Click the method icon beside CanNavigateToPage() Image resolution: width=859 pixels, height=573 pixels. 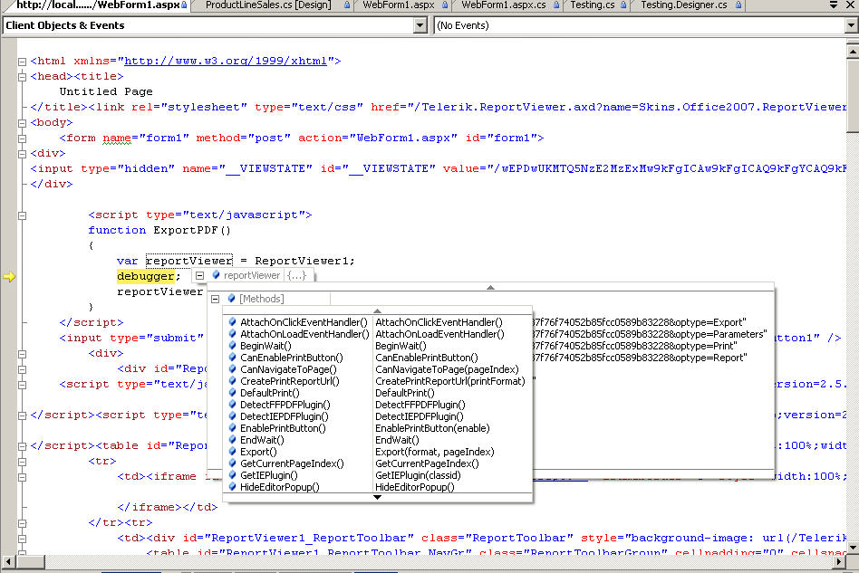click(x=232, y=368)
